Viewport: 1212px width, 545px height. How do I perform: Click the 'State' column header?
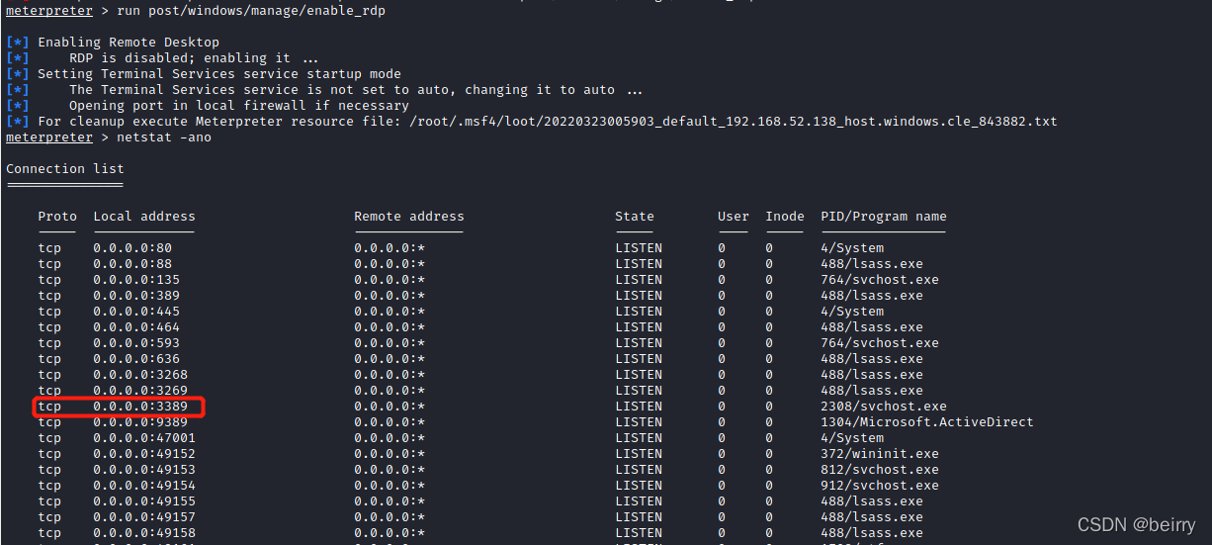635,216
